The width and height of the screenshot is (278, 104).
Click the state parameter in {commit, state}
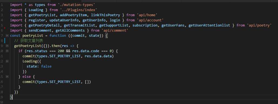coord(94,36)
